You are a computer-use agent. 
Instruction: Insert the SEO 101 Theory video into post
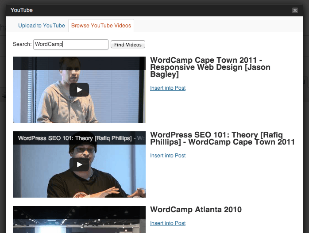168,156
